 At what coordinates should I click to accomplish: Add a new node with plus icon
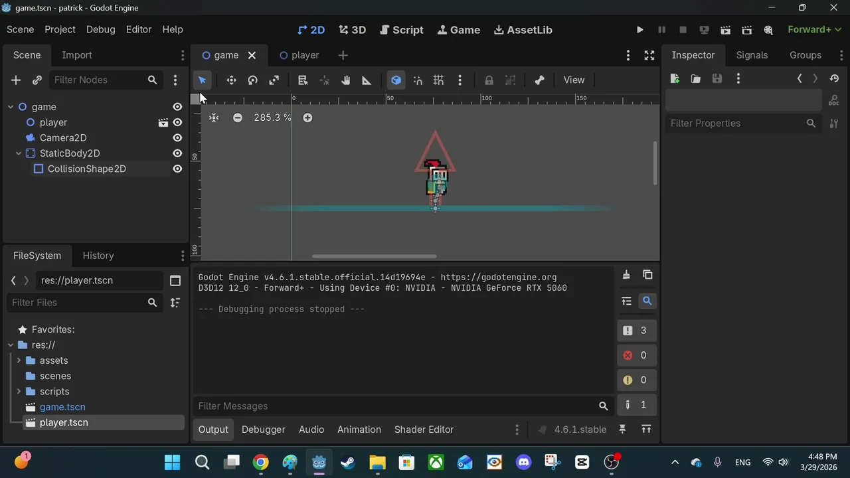click(x=16, y=80)
